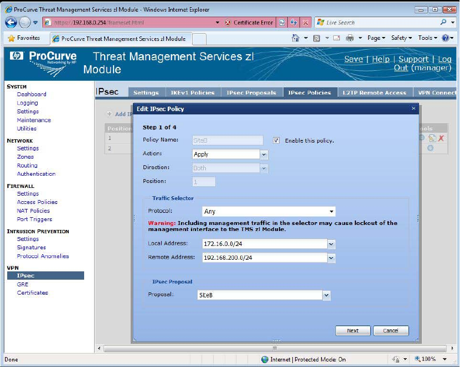Open GRE under VPN sidebar
Viewport: 460px width, 367px height.
tap(23, 284)
